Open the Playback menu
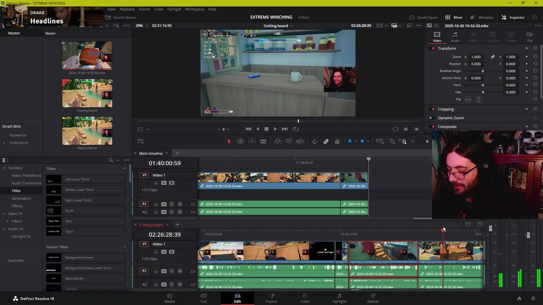The height and width of the screenshot is (305, 543). pyautogui.click(x=127, y=9)
